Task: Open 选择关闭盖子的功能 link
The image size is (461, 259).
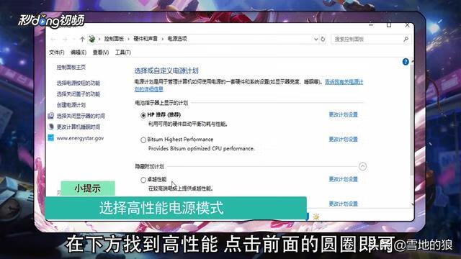Action: coord(79,94)
